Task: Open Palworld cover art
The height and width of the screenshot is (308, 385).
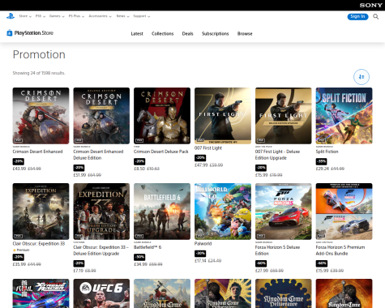Action: [223, 212]
